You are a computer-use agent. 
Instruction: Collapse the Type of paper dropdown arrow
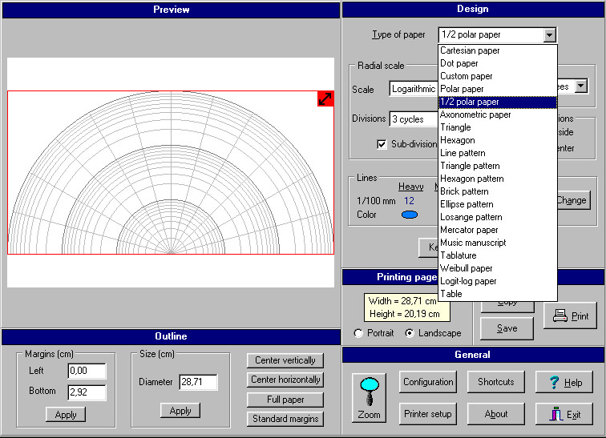tap(549, 35)
